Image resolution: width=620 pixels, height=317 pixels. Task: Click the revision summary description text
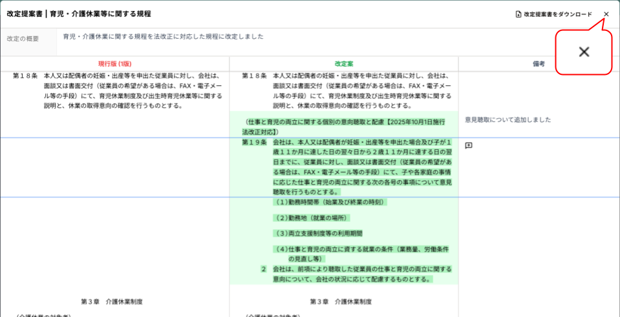(x=163, y=37)
